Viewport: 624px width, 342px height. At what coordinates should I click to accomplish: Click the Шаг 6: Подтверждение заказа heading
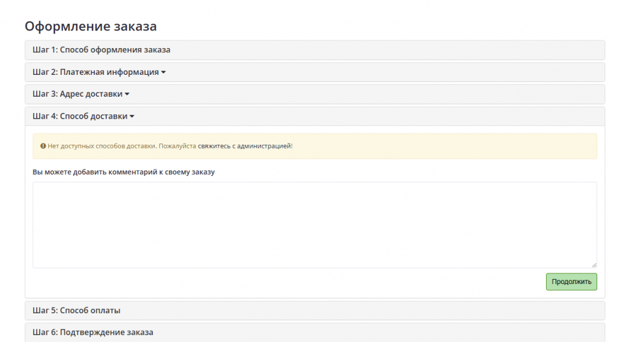tap(93, 333)
